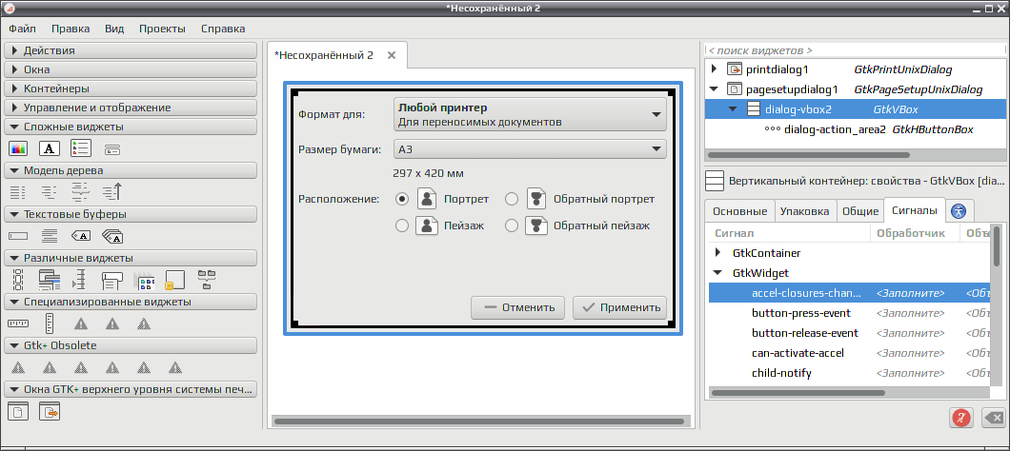Select the Обратный портрет radio button
This screenshot has width=1010, height=451.
tap(512, 200)
